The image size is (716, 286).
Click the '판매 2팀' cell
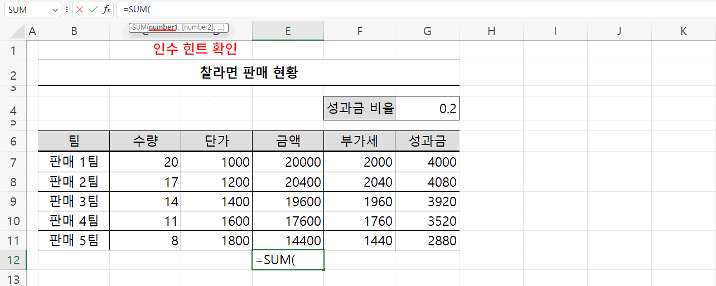pos(74,182)
